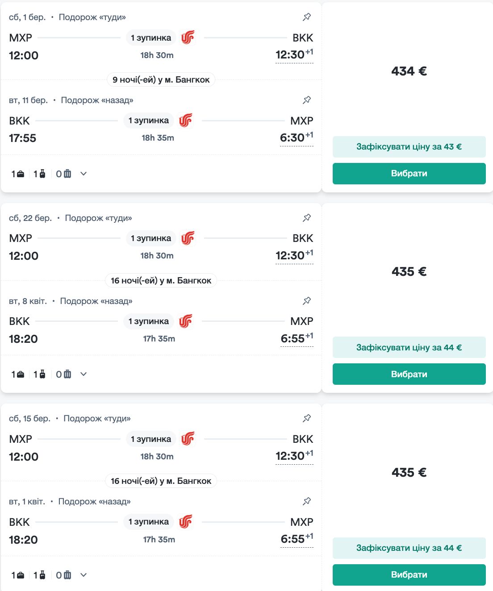Image resolution: width=493 pixels, height=591 pixels.
Task: Click Air China logo on 1 бер. outbound
Action: pos(188,37)
